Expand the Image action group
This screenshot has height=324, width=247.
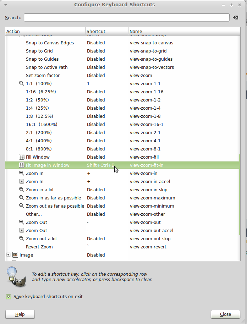[8, 255]
